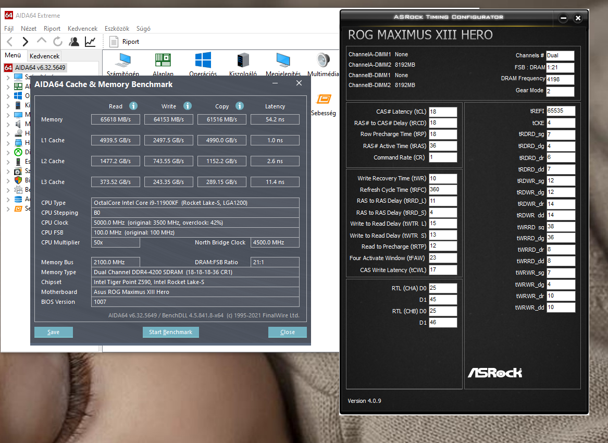Open the Multimédia speaker icon
This screenshot has width=608, height=443.
323,60
